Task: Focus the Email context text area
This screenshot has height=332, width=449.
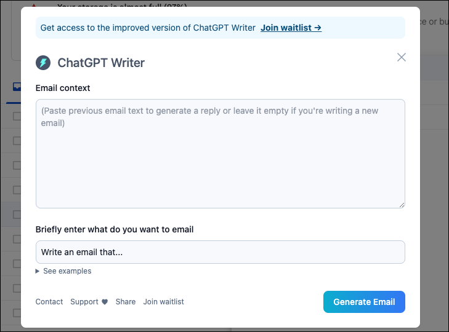Action: (220, 154)
